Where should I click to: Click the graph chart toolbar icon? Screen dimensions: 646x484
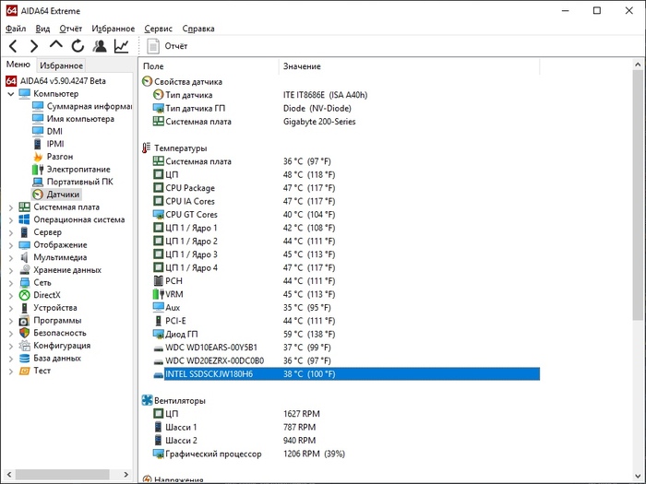tap(122, 46)
